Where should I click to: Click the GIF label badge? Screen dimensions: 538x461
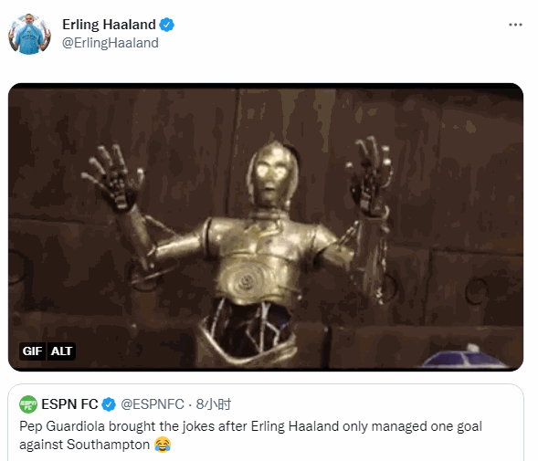point(32,351)
